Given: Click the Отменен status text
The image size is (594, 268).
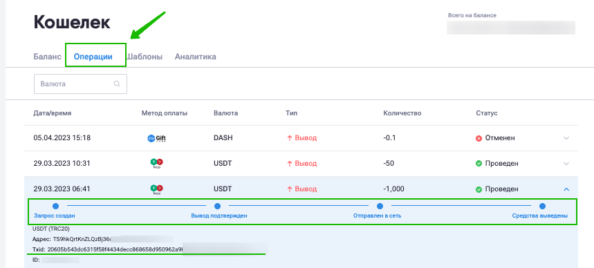Looking at the screenshot, I should click(x=500, y=138).
